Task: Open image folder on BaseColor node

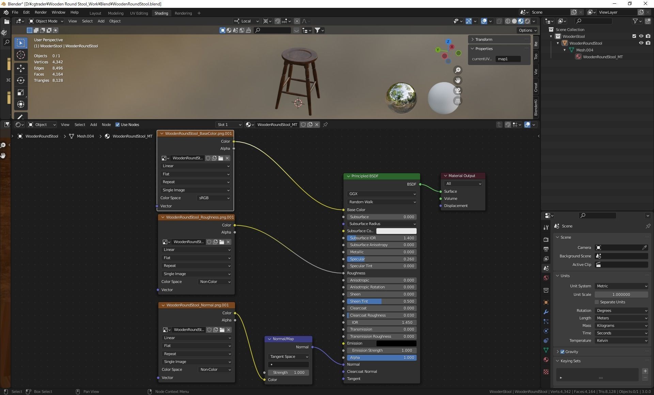Action: coord(221,158)
